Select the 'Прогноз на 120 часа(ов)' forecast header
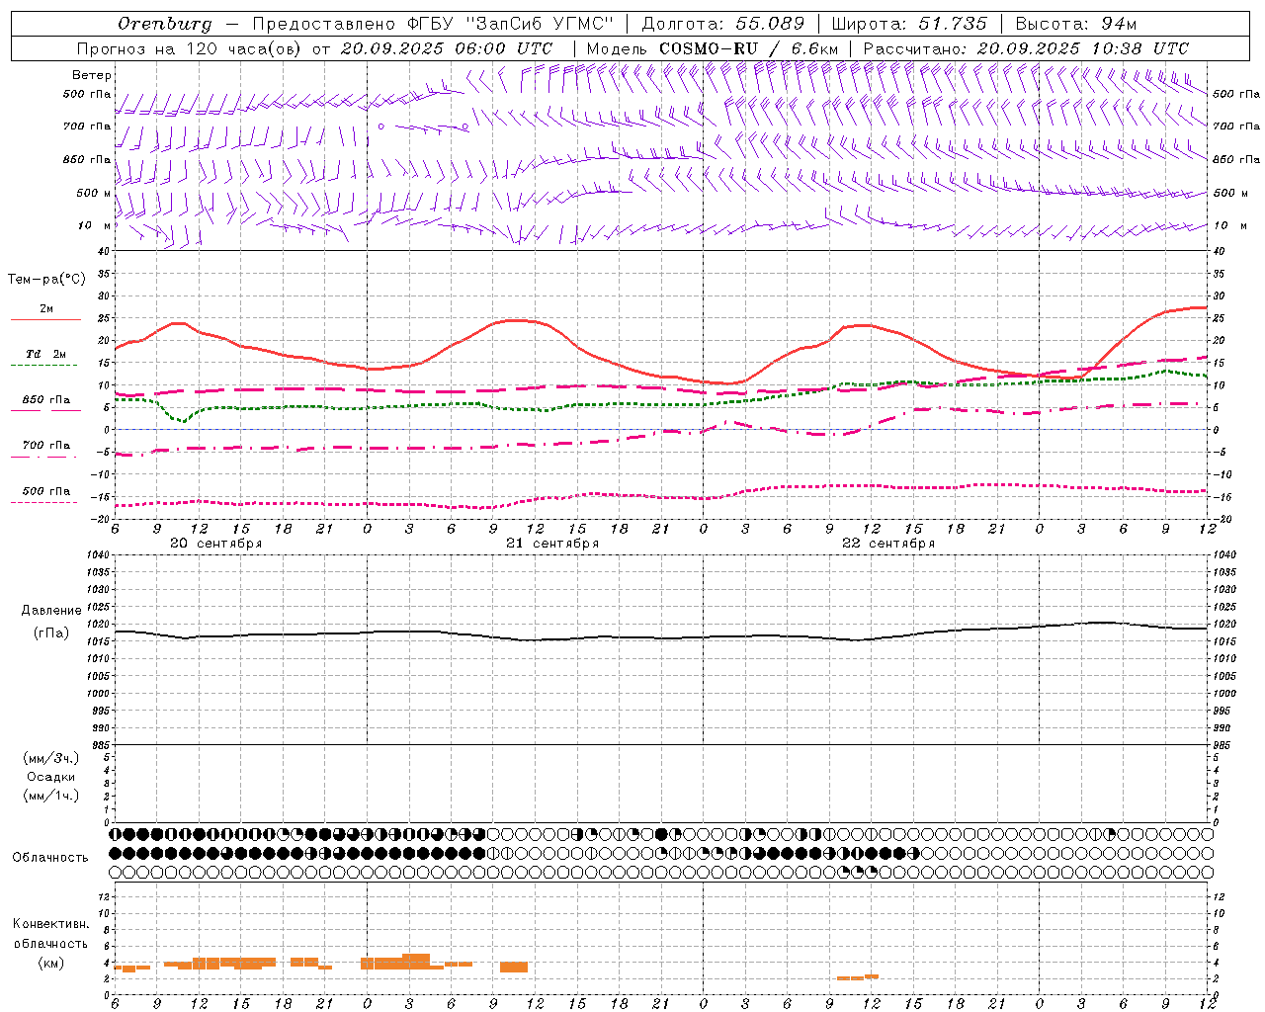Image resolution: width=1265 pixels, height=1012 pixels. (191, 48)
